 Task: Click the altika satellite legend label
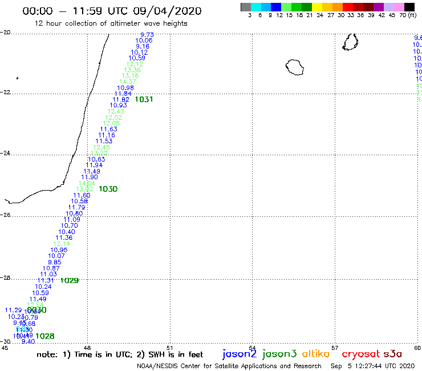pyautogui.click(x=316, y=354)
